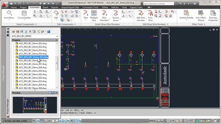Toggle Object Snap in status bar

[x=53, y=121]
